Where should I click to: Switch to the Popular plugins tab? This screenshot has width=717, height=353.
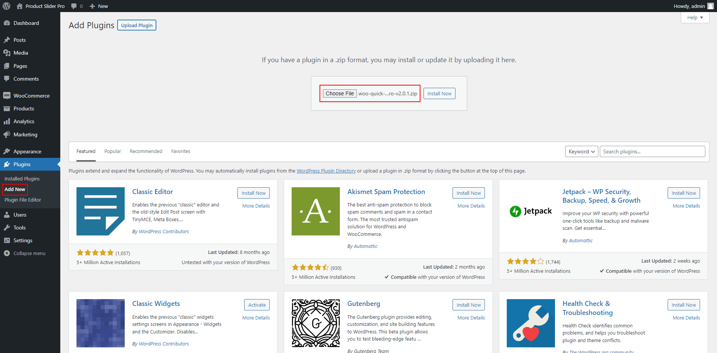click(x=113, y=151)
